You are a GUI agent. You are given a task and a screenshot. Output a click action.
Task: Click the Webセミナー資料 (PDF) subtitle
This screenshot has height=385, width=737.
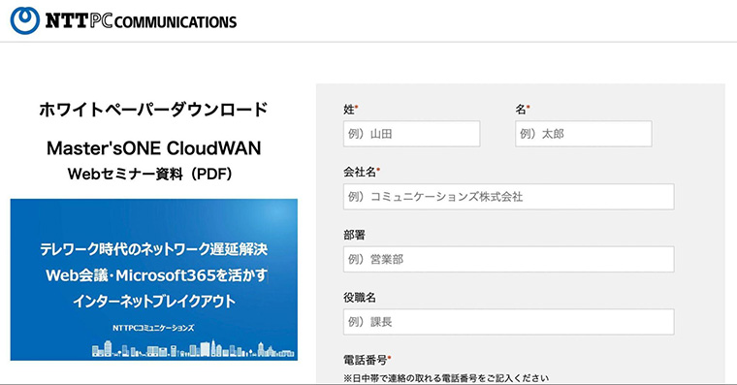pyautogui.click(x=150, y=174)
